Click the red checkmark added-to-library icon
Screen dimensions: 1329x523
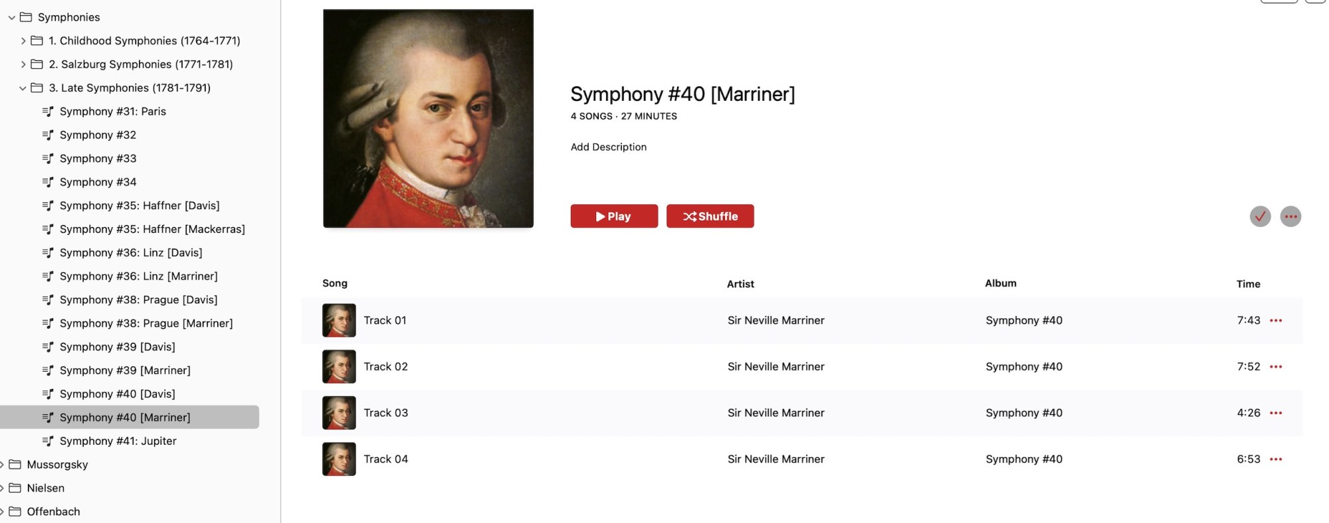pos(1260,216)
